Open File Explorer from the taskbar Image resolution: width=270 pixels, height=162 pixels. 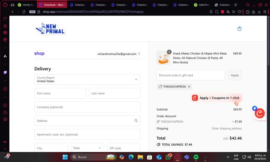140,157
